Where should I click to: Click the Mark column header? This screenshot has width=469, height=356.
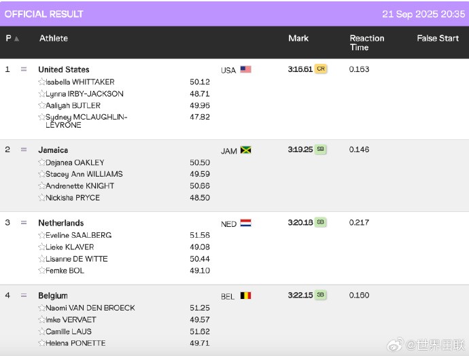tap(298, 39)
